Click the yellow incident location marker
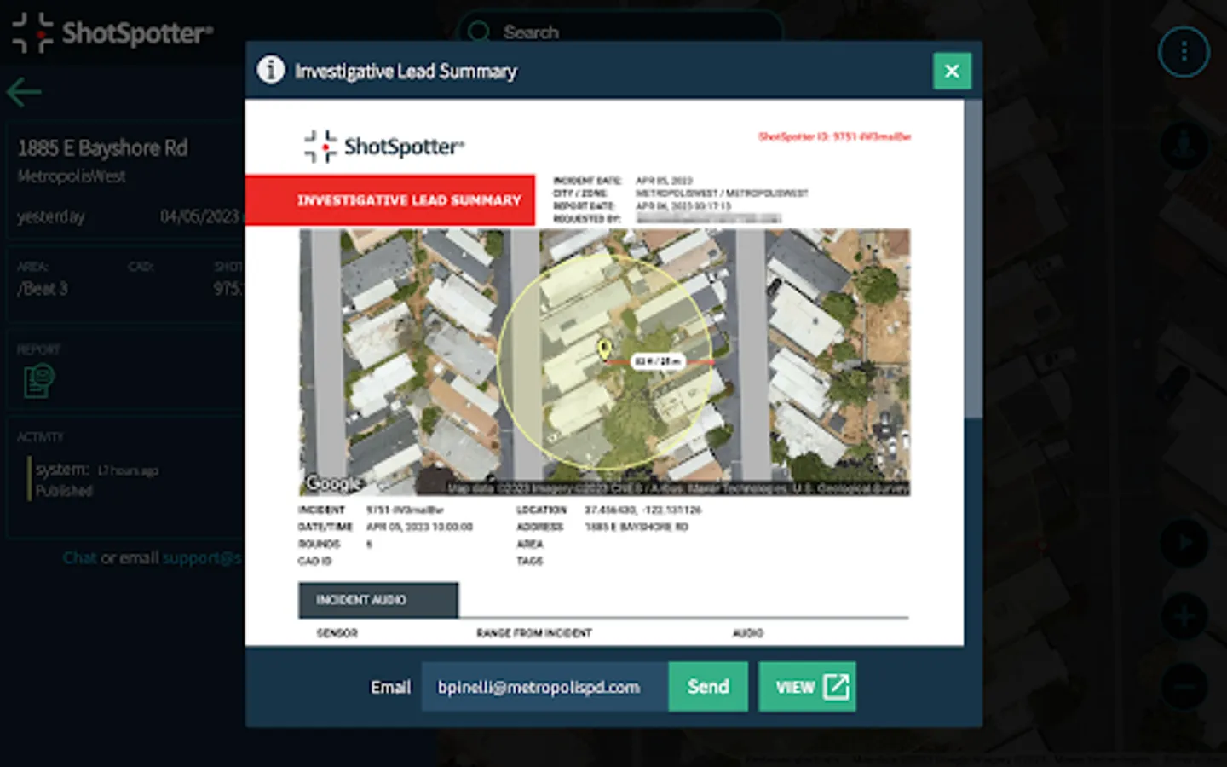The image size is (1227, 767). 604,349
